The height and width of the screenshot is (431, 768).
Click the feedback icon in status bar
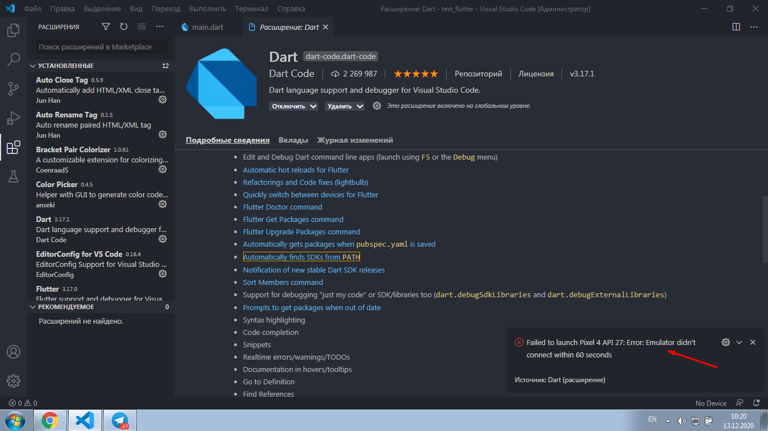coord(740,403)
